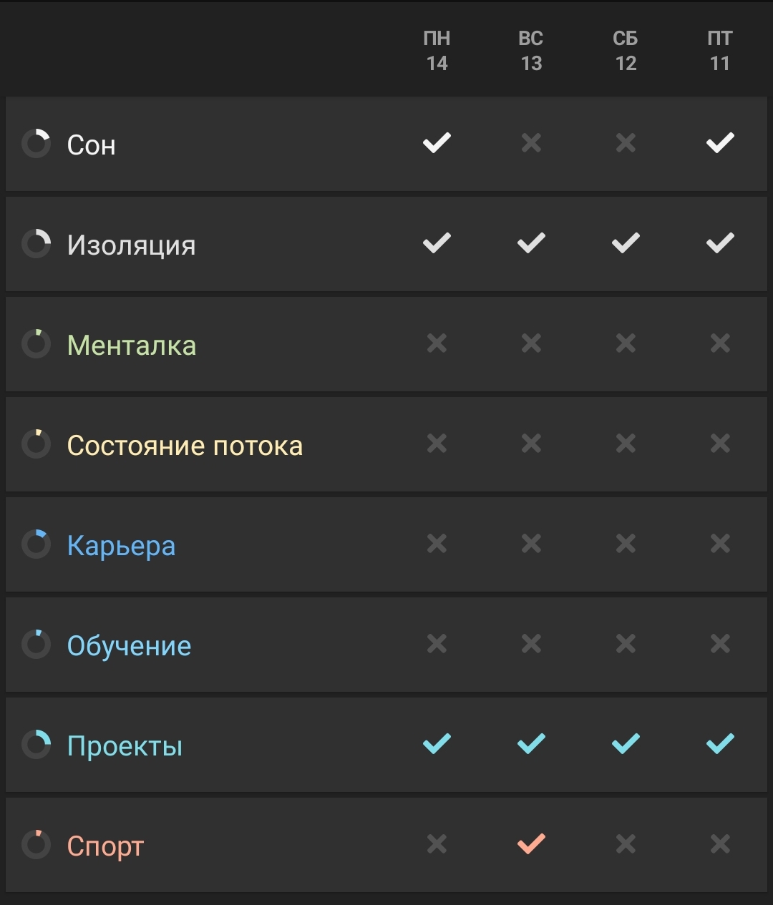Uncheck Спорт checkmark on Sunday 13
Viewport: 773px width, 905px height.
coord(531,844)
